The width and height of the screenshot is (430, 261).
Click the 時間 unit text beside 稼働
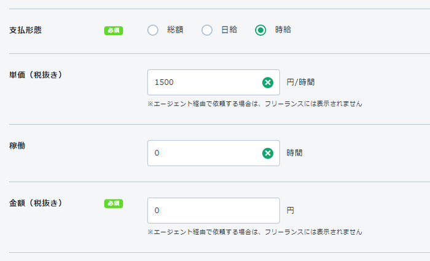click(294, 153)
